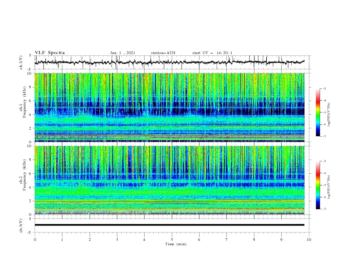The width and height of the screenshot is (348, 269).
Task: Click the ch.1(V) waveform axis label
Action: point(21,62)
